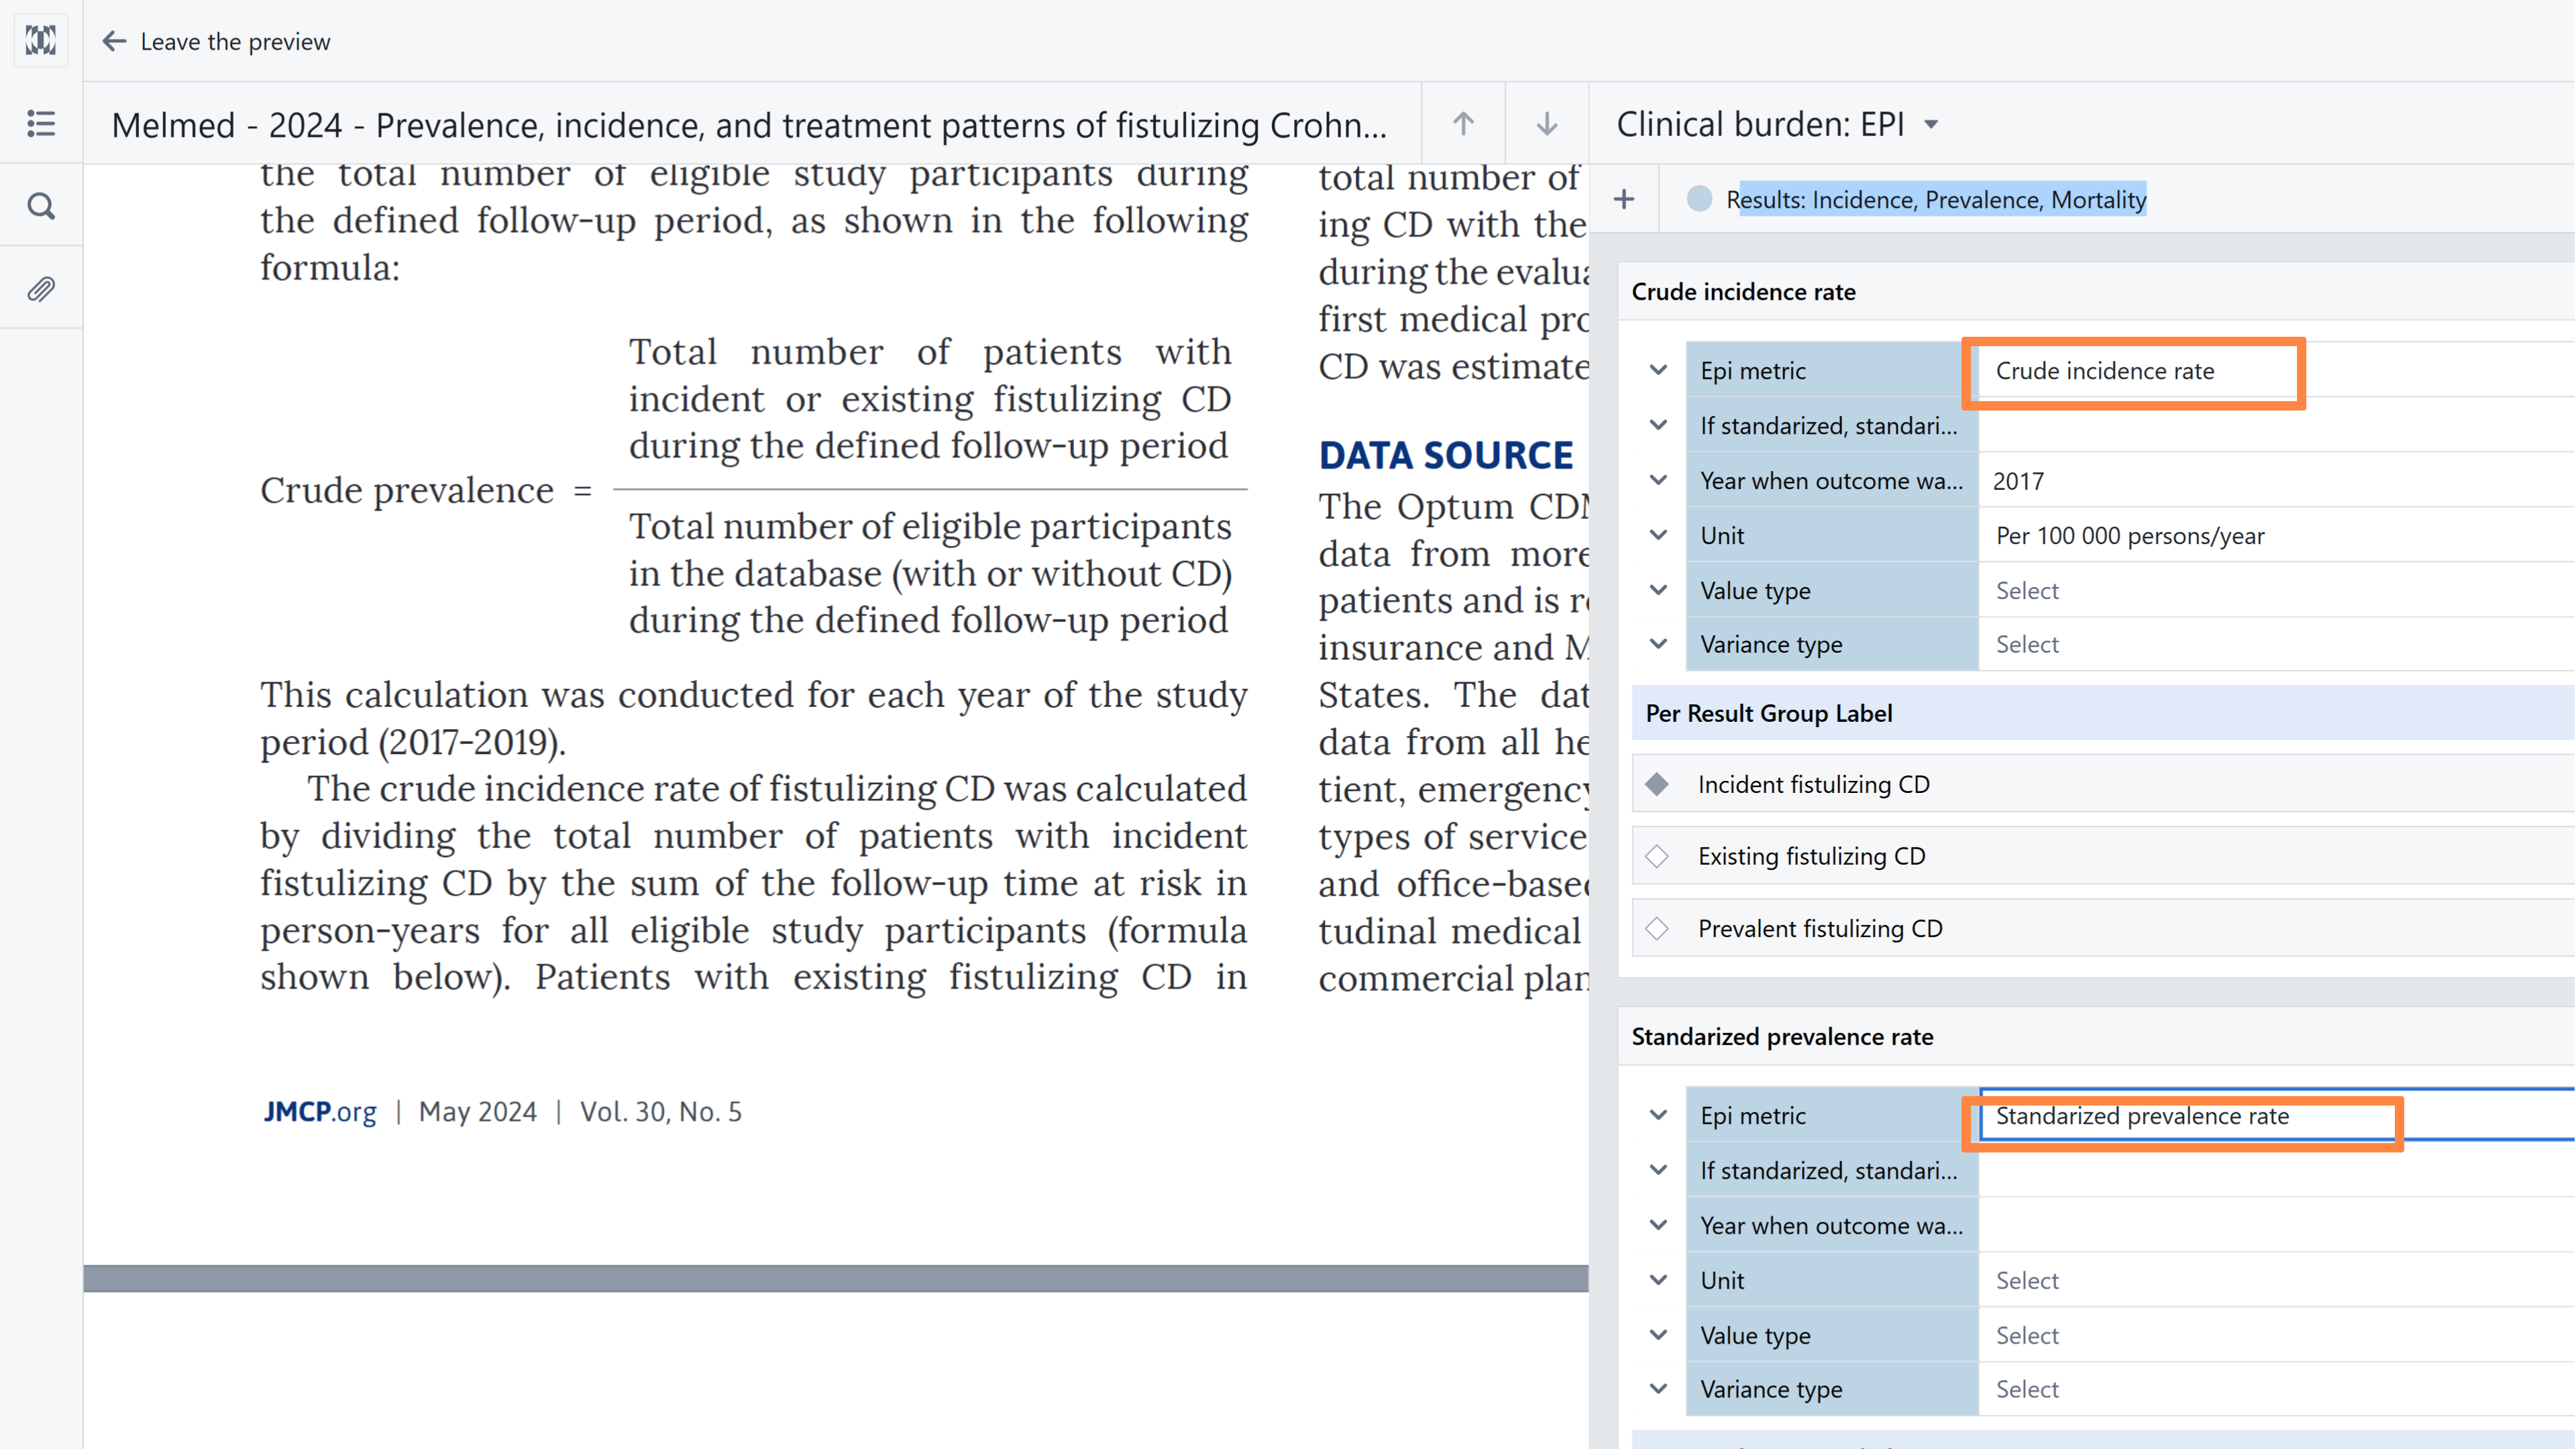
Task: Open the outline list sidebar icon
Action: point(41,123)
